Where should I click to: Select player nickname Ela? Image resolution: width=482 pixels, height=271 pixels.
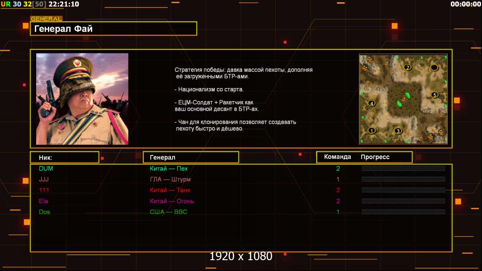click(43, 201)
